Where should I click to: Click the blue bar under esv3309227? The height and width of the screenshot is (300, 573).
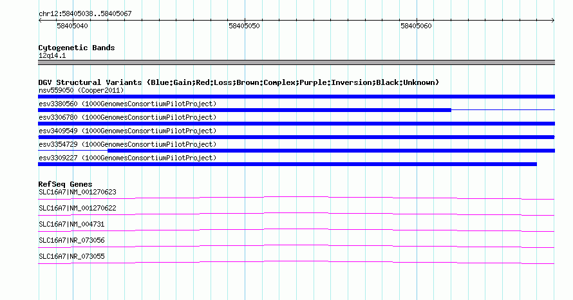tap(287, 164)
